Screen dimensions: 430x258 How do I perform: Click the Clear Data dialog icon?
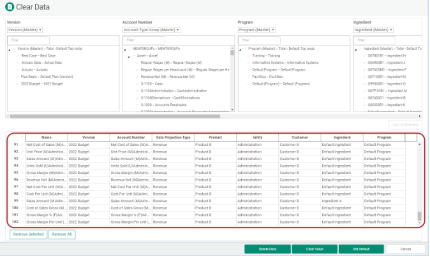pos(10,7)
